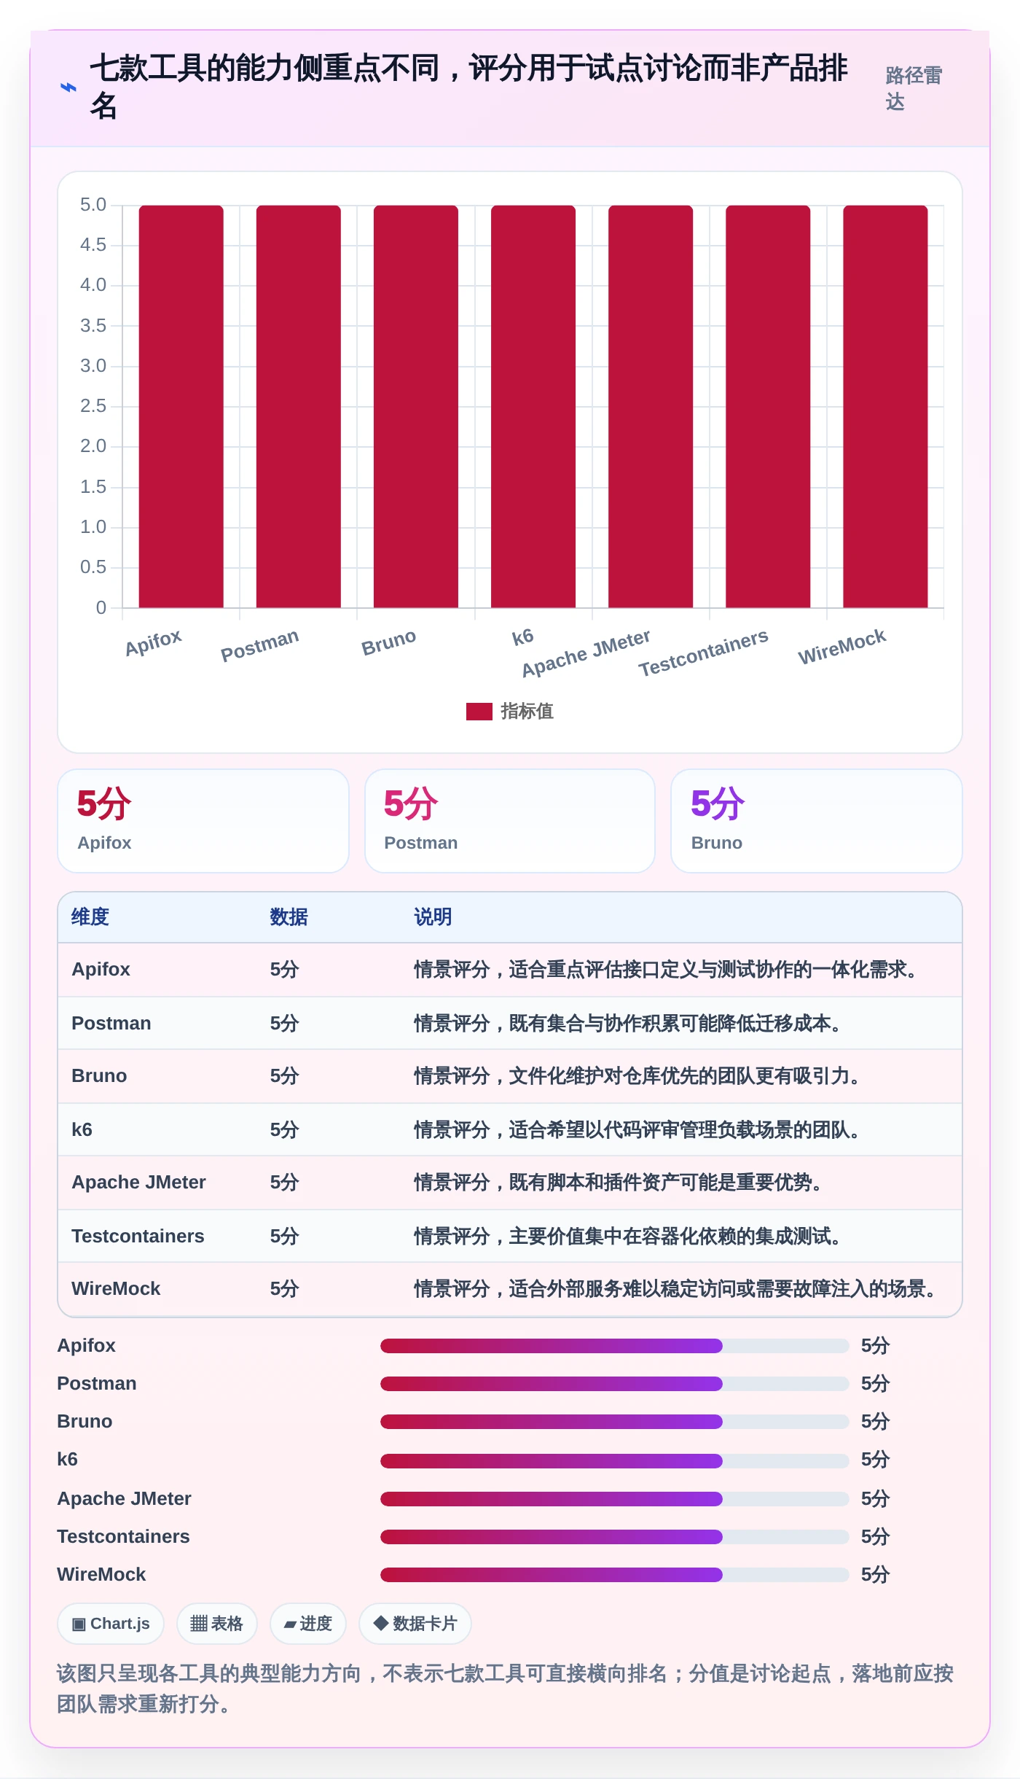Click the 数据卡片 tag chip

tap(415, 1624)
